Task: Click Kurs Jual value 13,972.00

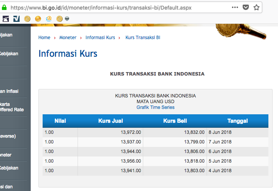Action: [x=131, y=132]
